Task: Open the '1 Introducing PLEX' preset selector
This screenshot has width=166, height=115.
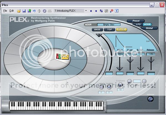Action: click(x=69, y=11)
